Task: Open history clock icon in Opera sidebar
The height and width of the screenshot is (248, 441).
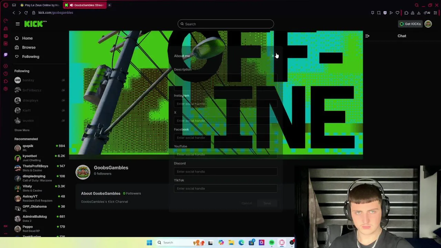Action: (6, 74)
